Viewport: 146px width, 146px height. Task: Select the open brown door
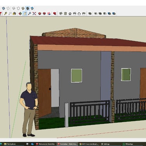click(44, 93)
